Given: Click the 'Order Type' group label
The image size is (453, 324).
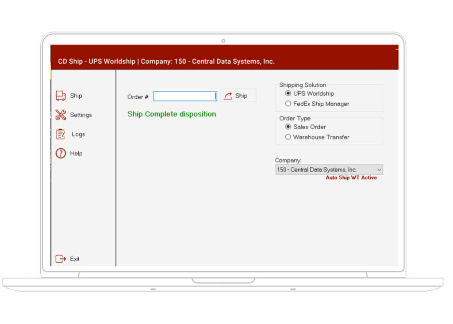Looking at the screenshot, I should click(295, 118).
